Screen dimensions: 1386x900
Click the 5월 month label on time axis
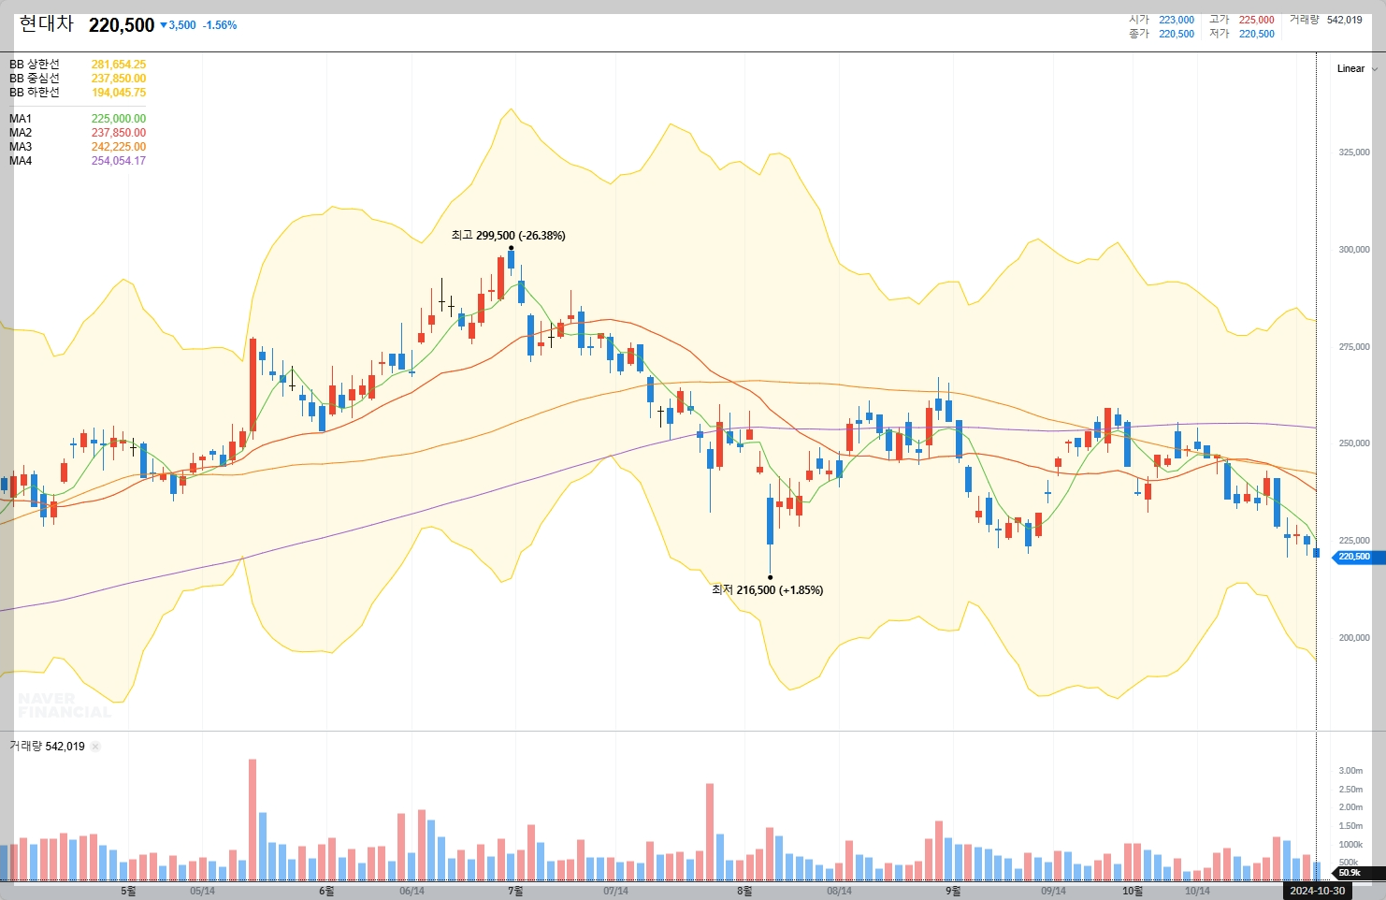coord(128,891)
